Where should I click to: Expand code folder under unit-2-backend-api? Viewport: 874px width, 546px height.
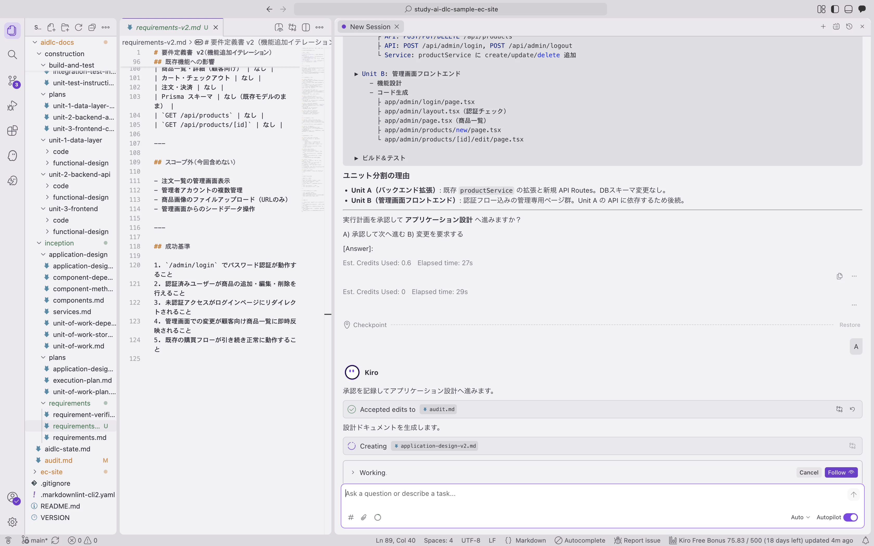tap(71, 186)
